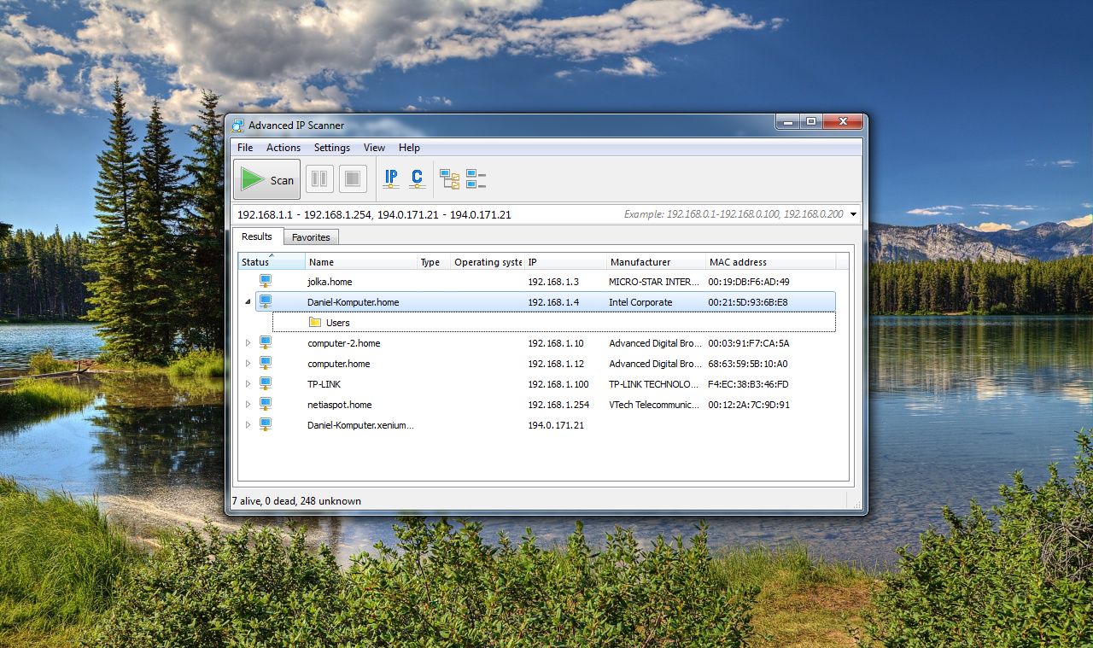Select the netiaspot.home name

pyautogui.click(x=340, y=405)
